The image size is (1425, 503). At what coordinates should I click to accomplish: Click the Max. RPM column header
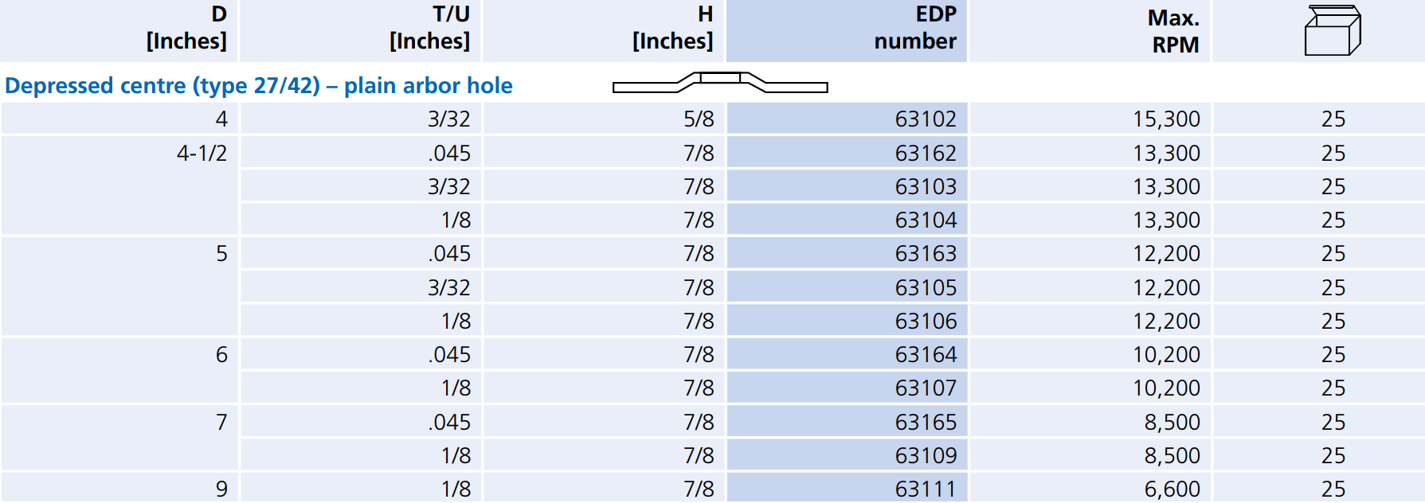[x=1174, y=31]
